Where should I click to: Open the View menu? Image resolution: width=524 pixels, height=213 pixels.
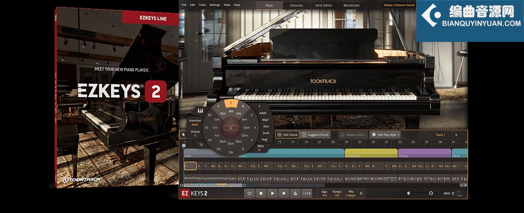(227, 4)
